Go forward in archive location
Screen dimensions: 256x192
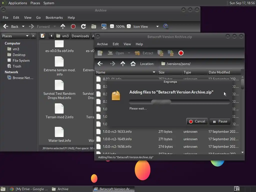[x=112, y=64]
